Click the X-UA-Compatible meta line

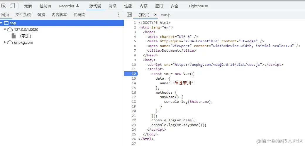coord(205,41)
